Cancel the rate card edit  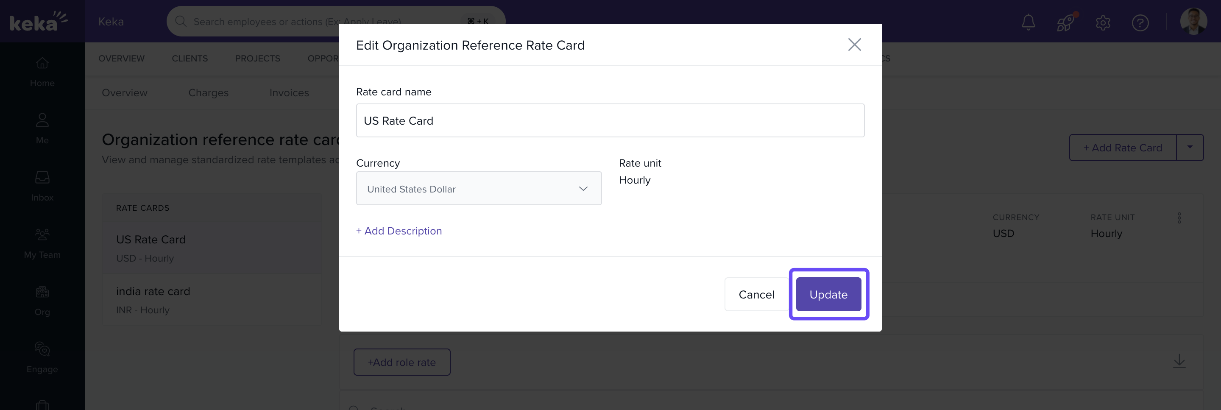(x=756, y=294)
